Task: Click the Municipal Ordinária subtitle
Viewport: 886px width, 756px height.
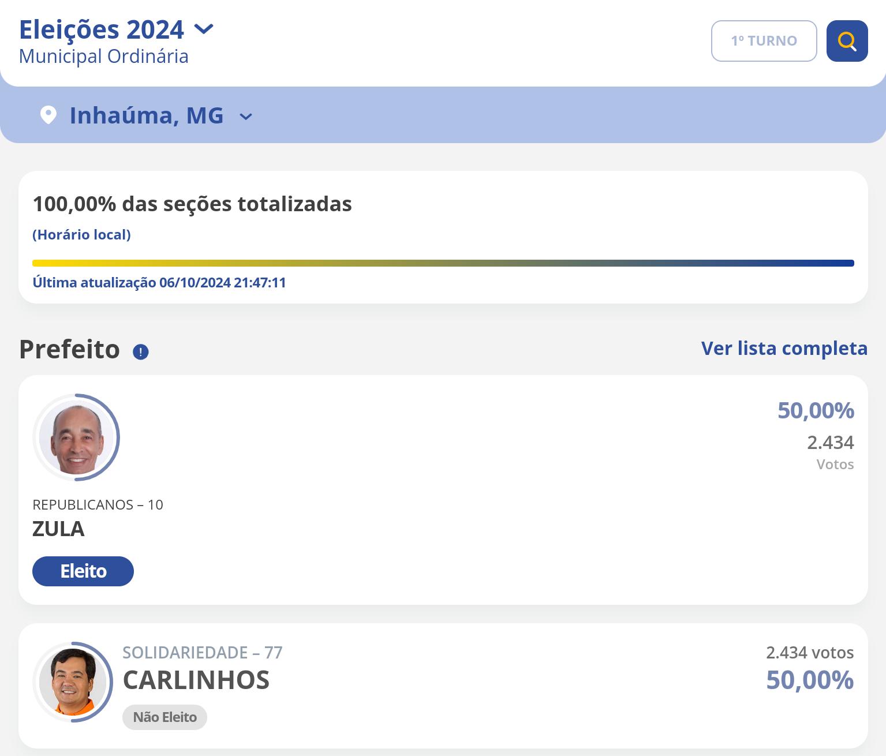Action: pos(103,57)
